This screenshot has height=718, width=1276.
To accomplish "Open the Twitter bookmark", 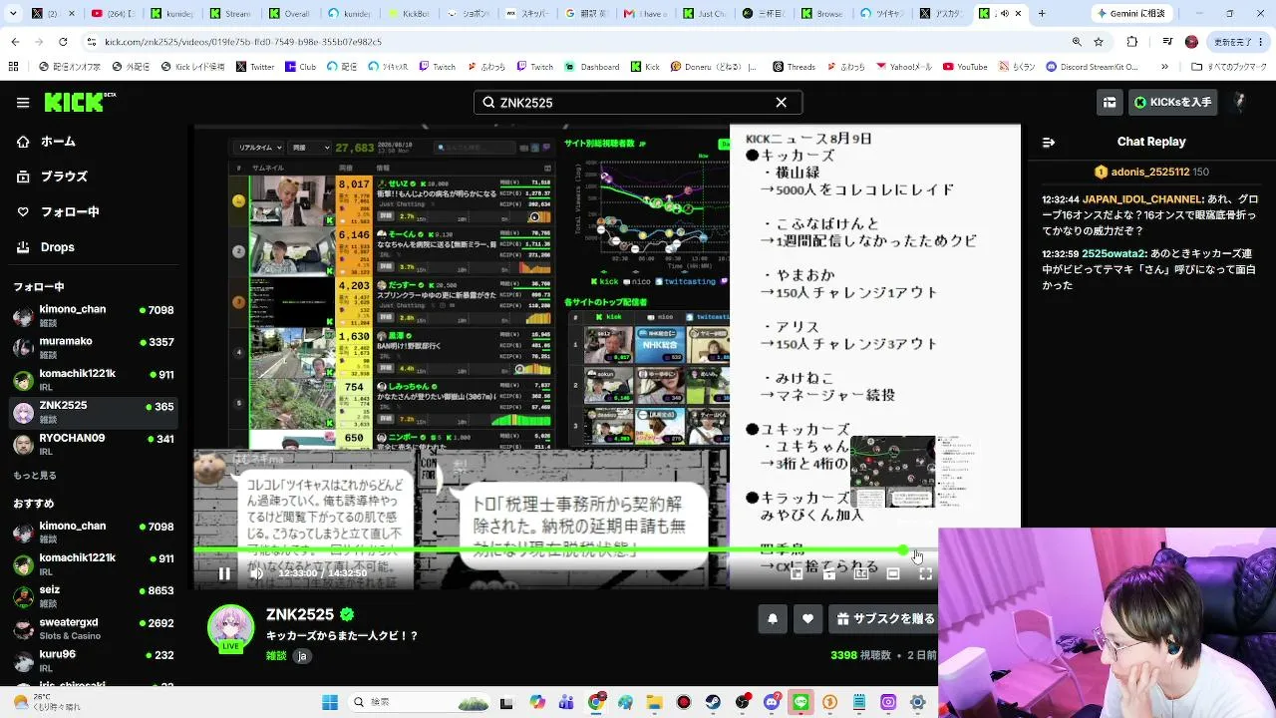I will 255,67.
